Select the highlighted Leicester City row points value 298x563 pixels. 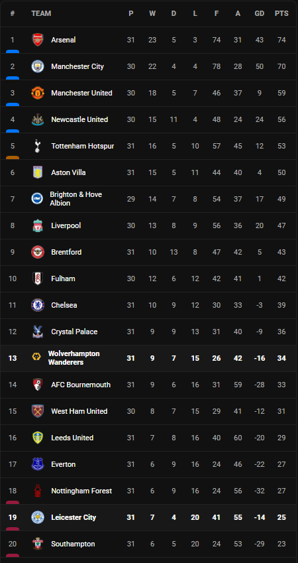[x=281, y=517]
